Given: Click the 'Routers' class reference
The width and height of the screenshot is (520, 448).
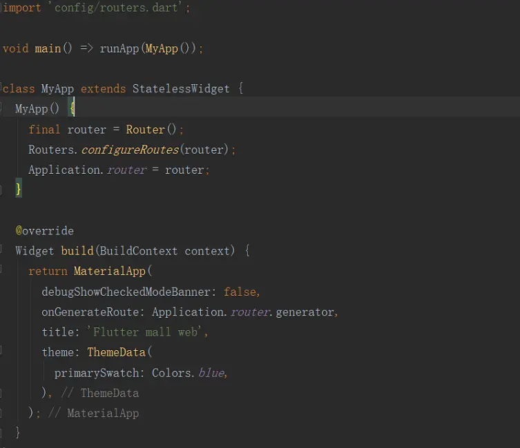Looking at the screenshot, I should click(50, 150).
